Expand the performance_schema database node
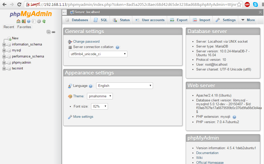Image resolution: width=264 pixels, height=164 pixels. 4,56
